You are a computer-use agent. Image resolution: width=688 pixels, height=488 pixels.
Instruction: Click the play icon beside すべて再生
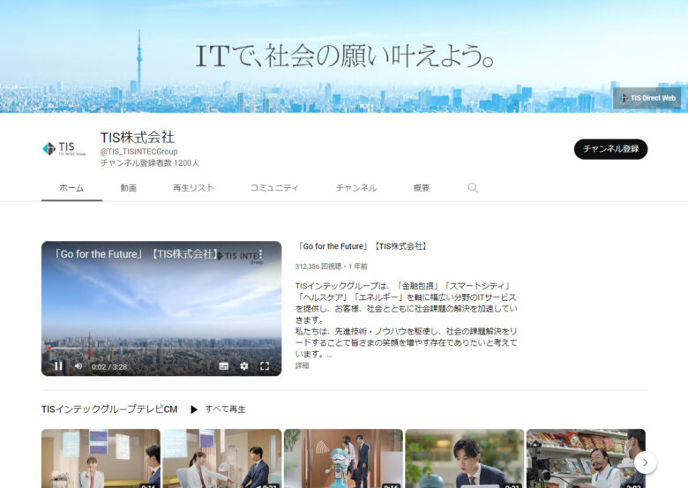click(194, 409)
